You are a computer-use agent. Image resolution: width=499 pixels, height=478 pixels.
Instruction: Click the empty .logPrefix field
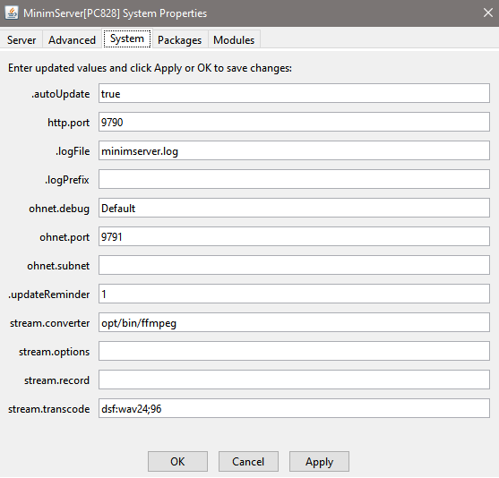pos(294,179)
